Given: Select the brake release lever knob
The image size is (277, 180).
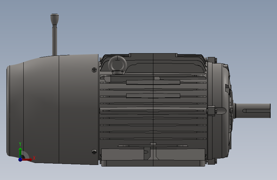Looking at the screenshot, I should coord(55,19).
